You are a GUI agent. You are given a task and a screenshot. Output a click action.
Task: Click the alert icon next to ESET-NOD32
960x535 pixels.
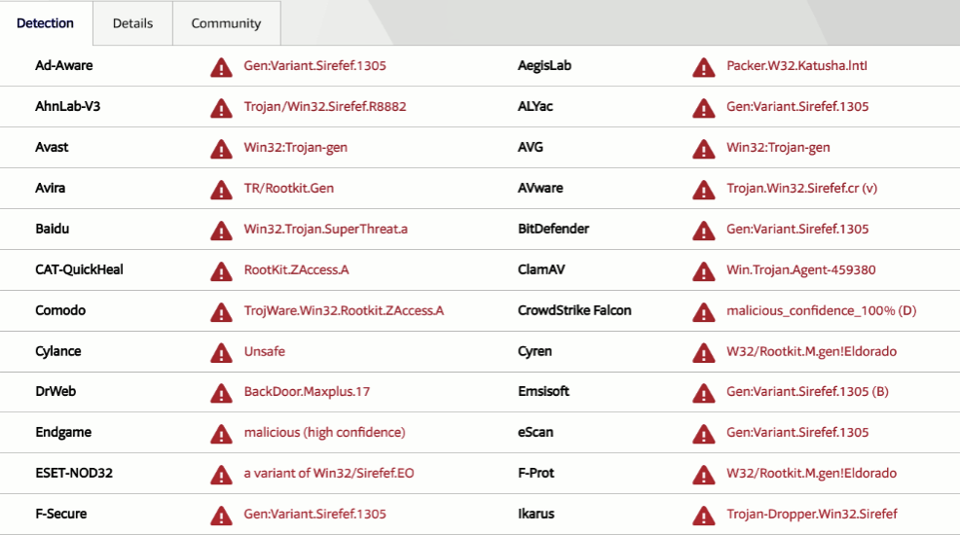click(221, 474)
